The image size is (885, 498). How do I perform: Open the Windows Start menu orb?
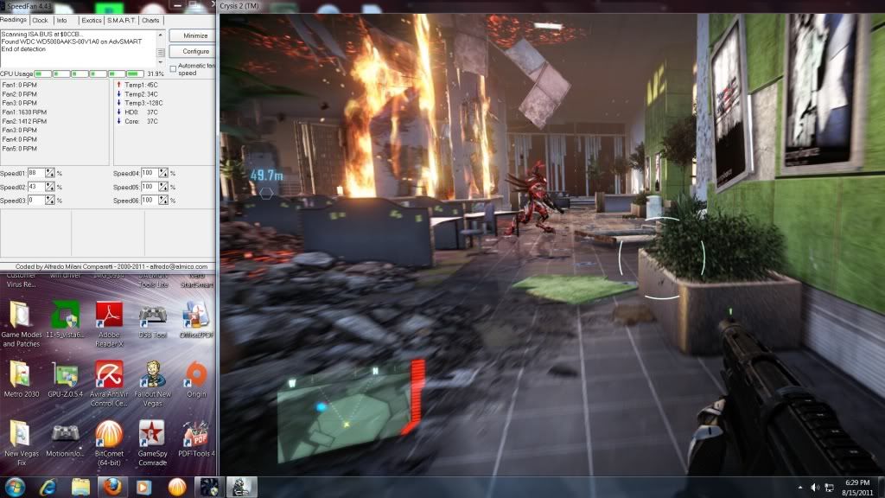(x=15, y=487)
